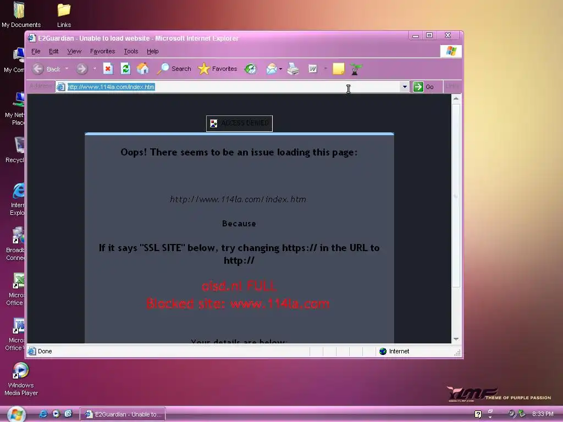Click the Mail envelope icon

click(x=272, y=69)
